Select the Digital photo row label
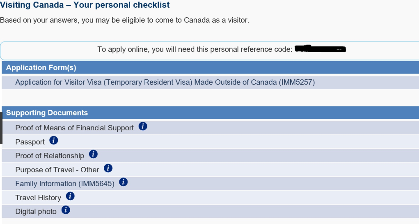This screenshot has width=419, height=224. click(x=36, y=211)
